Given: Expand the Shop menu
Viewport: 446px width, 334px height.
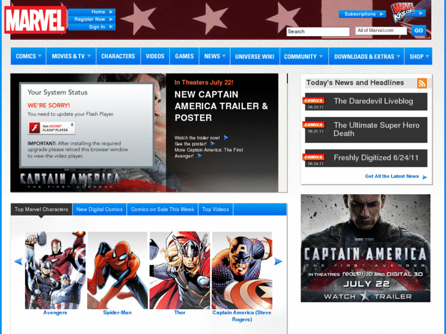Looking at the screenshot, I should (x=427, y=56).
